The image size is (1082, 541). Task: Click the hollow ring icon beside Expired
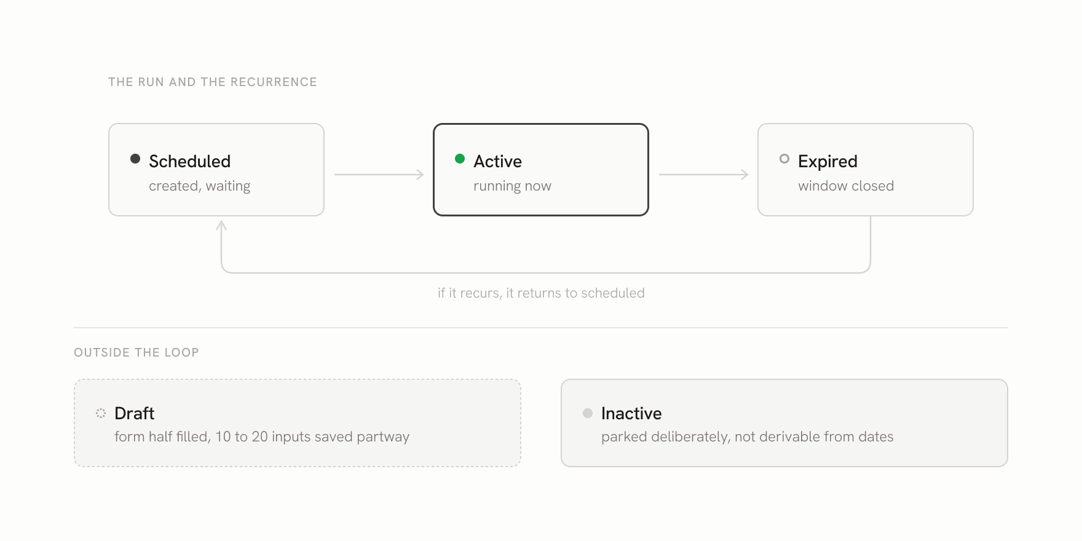click(x=784, y=159)
